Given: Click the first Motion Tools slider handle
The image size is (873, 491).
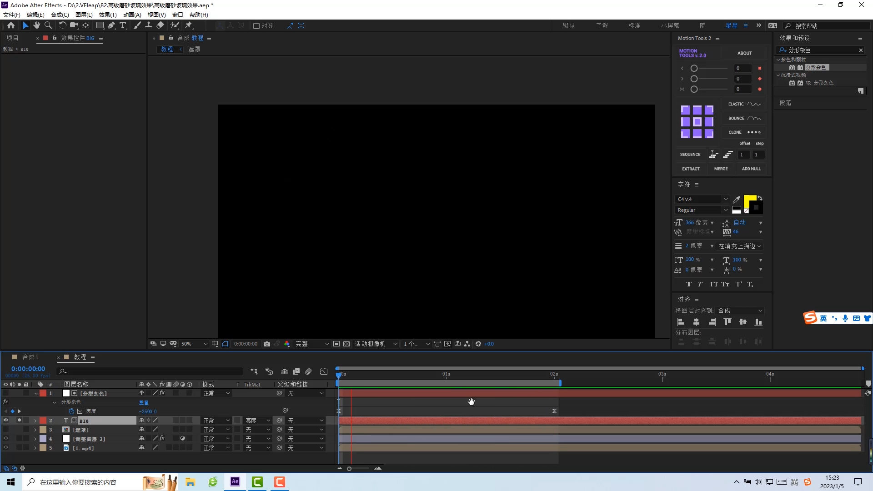Looking at the screenshot, I should point(694,68).
